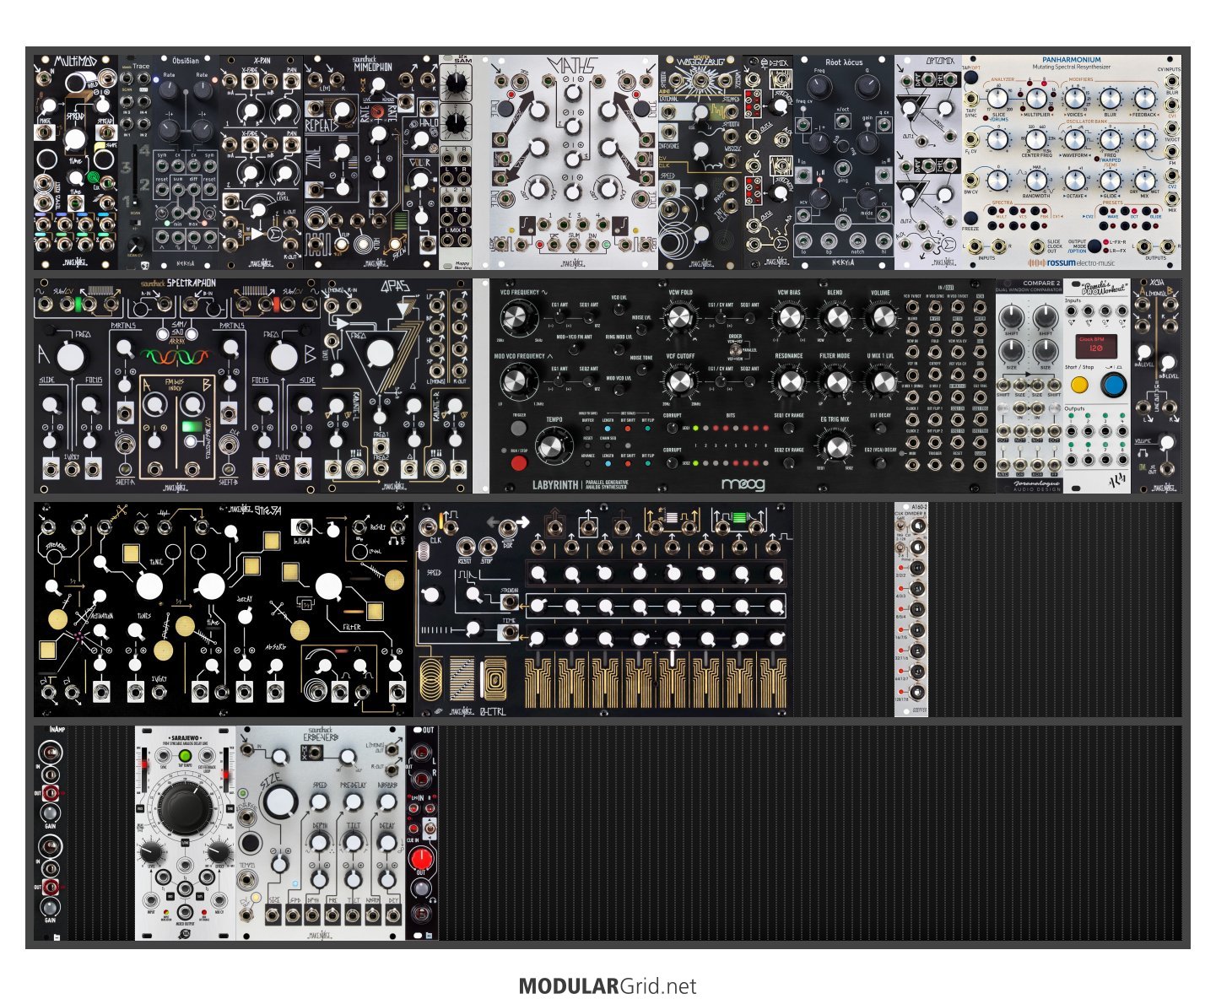This screenshot has width=1216, height=1004.
Task: Click the Labyrinth VCF Cutoff knob
Action: click(x=681, y=383)
